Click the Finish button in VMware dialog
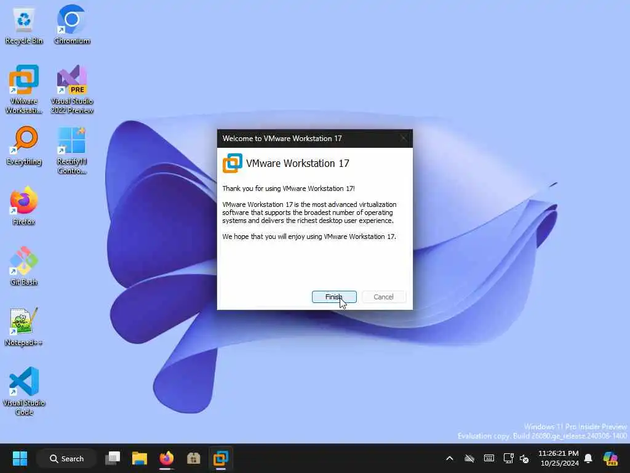Viewport: 630px width, 473px height. [x=334, y=297]
